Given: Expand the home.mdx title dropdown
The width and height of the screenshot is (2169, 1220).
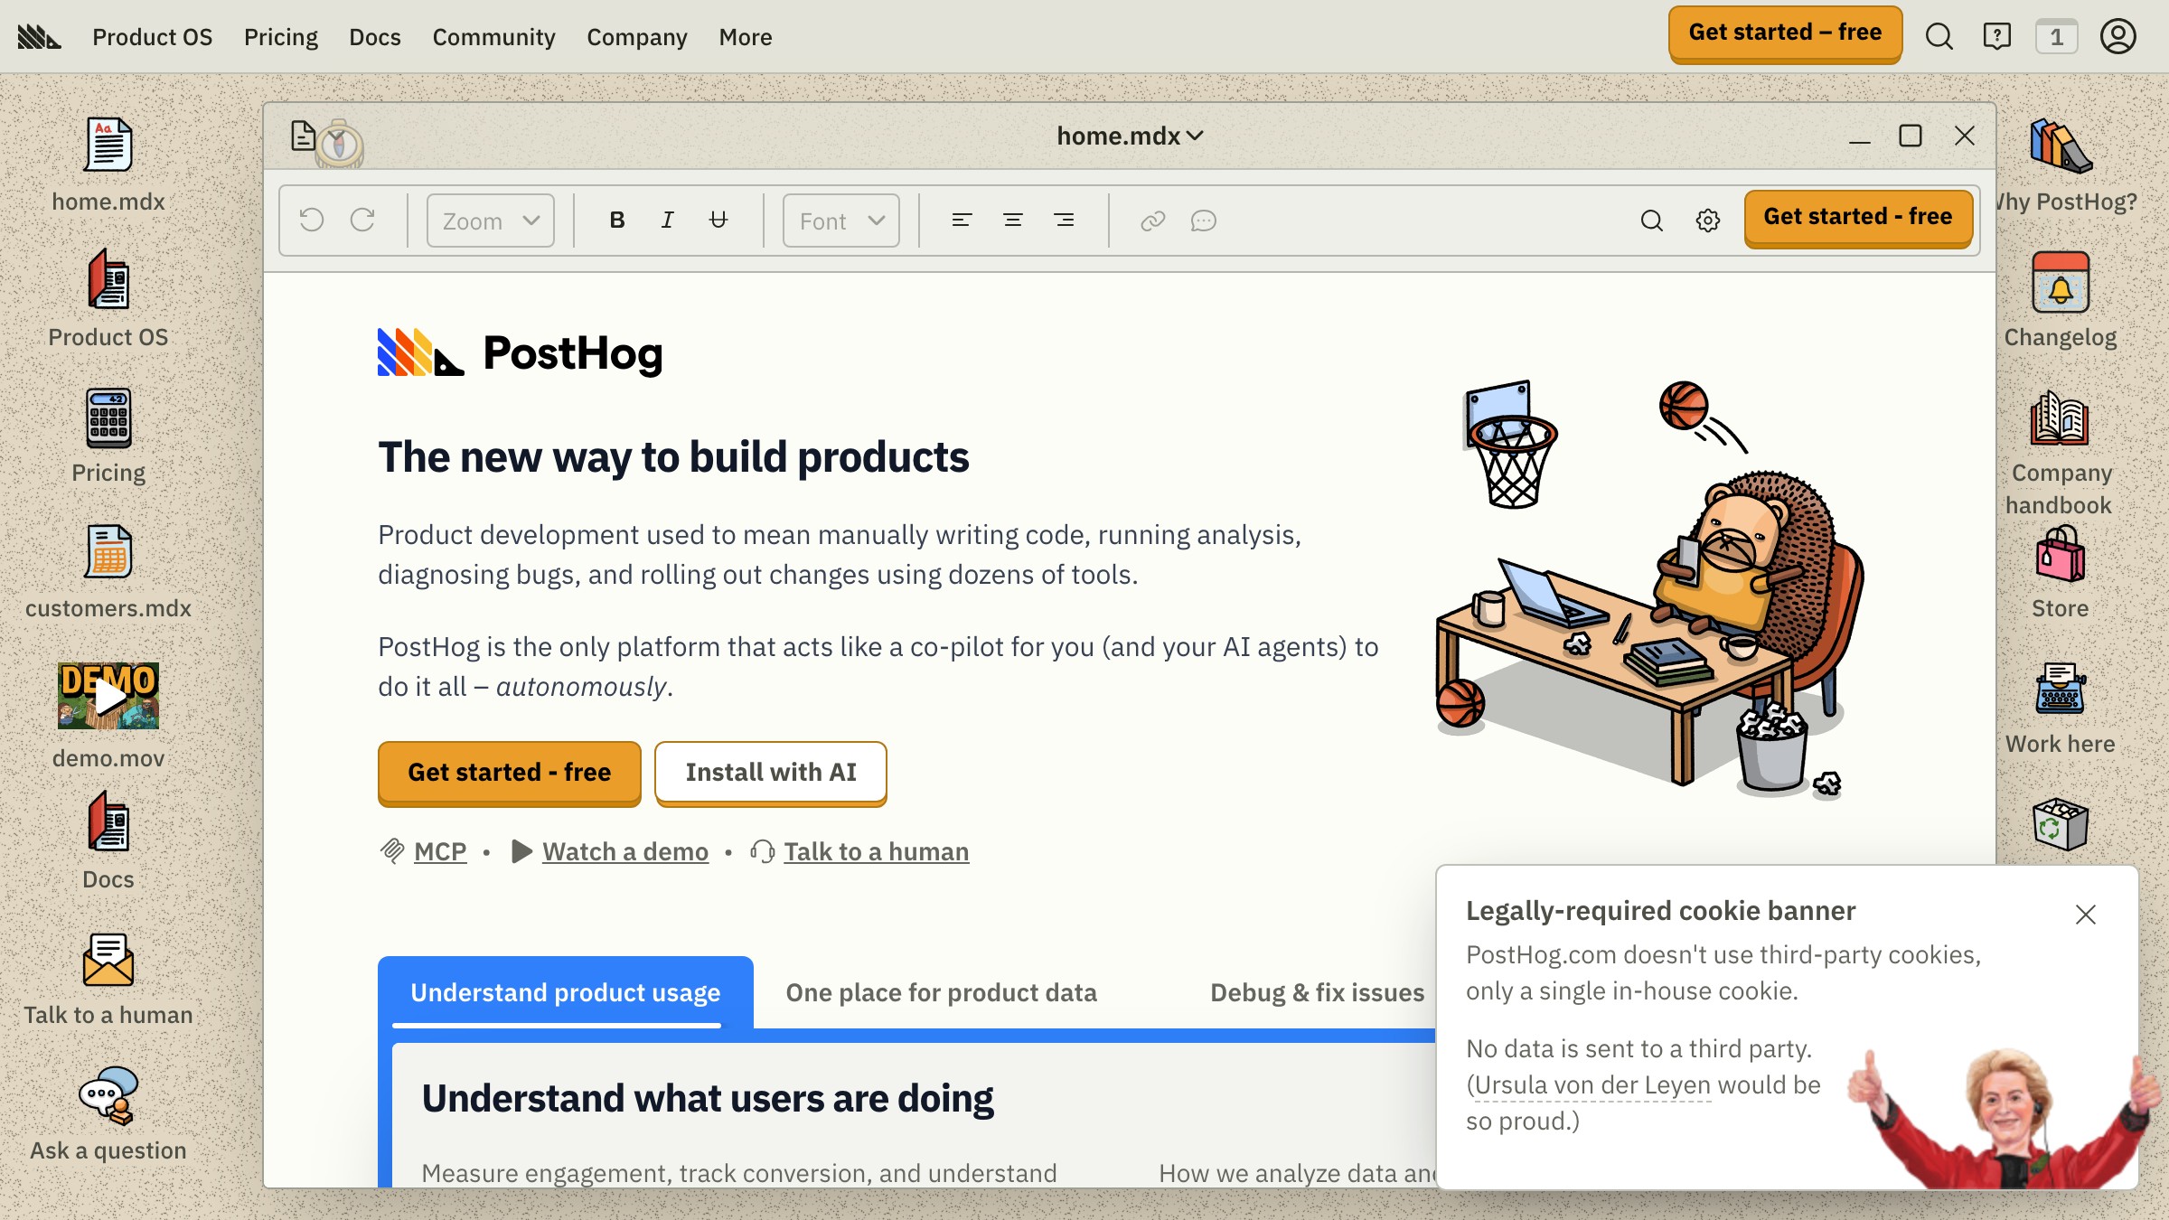Looking at the screenshot, I should (1130, 136).
